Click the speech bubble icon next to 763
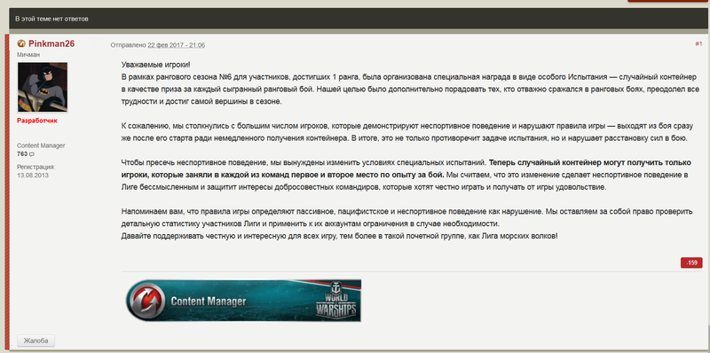This screenshot has height=353, width=710. click(x=32, y=155)
